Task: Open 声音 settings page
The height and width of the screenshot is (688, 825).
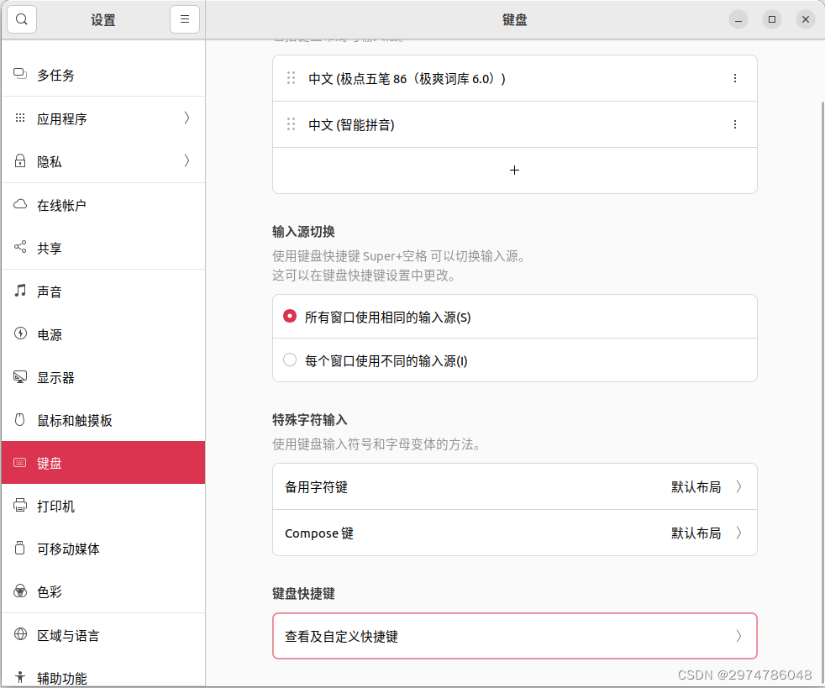Action: 103,291
